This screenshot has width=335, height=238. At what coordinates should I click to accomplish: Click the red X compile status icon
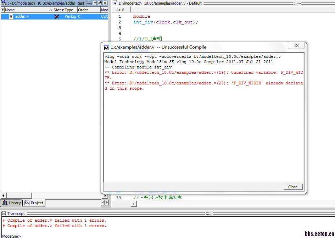[x=57, y=16]
